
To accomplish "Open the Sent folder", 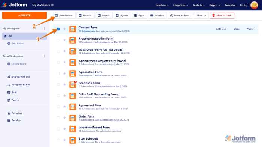I will [12, 93].
